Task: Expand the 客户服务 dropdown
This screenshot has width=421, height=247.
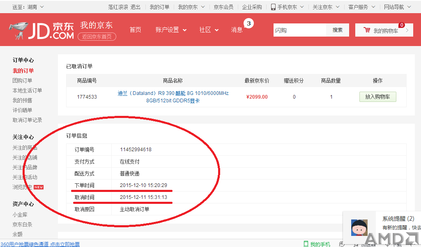Action: coord(373,7)
